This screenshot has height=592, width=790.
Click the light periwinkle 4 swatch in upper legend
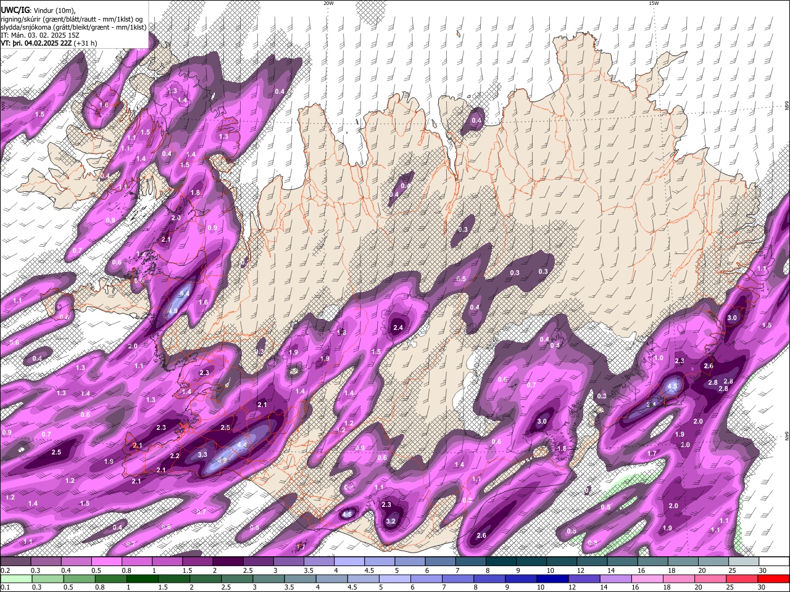pyautogui.click(x=348, y=562)
